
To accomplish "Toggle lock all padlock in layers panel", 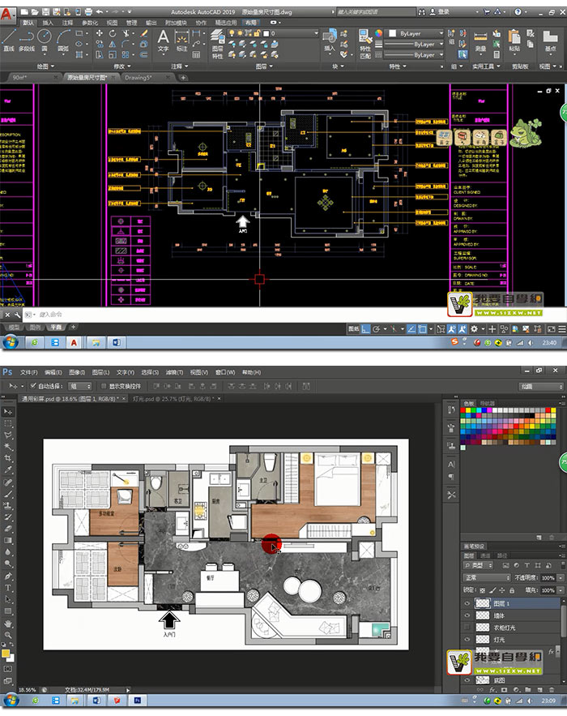I will coord(511,590).
